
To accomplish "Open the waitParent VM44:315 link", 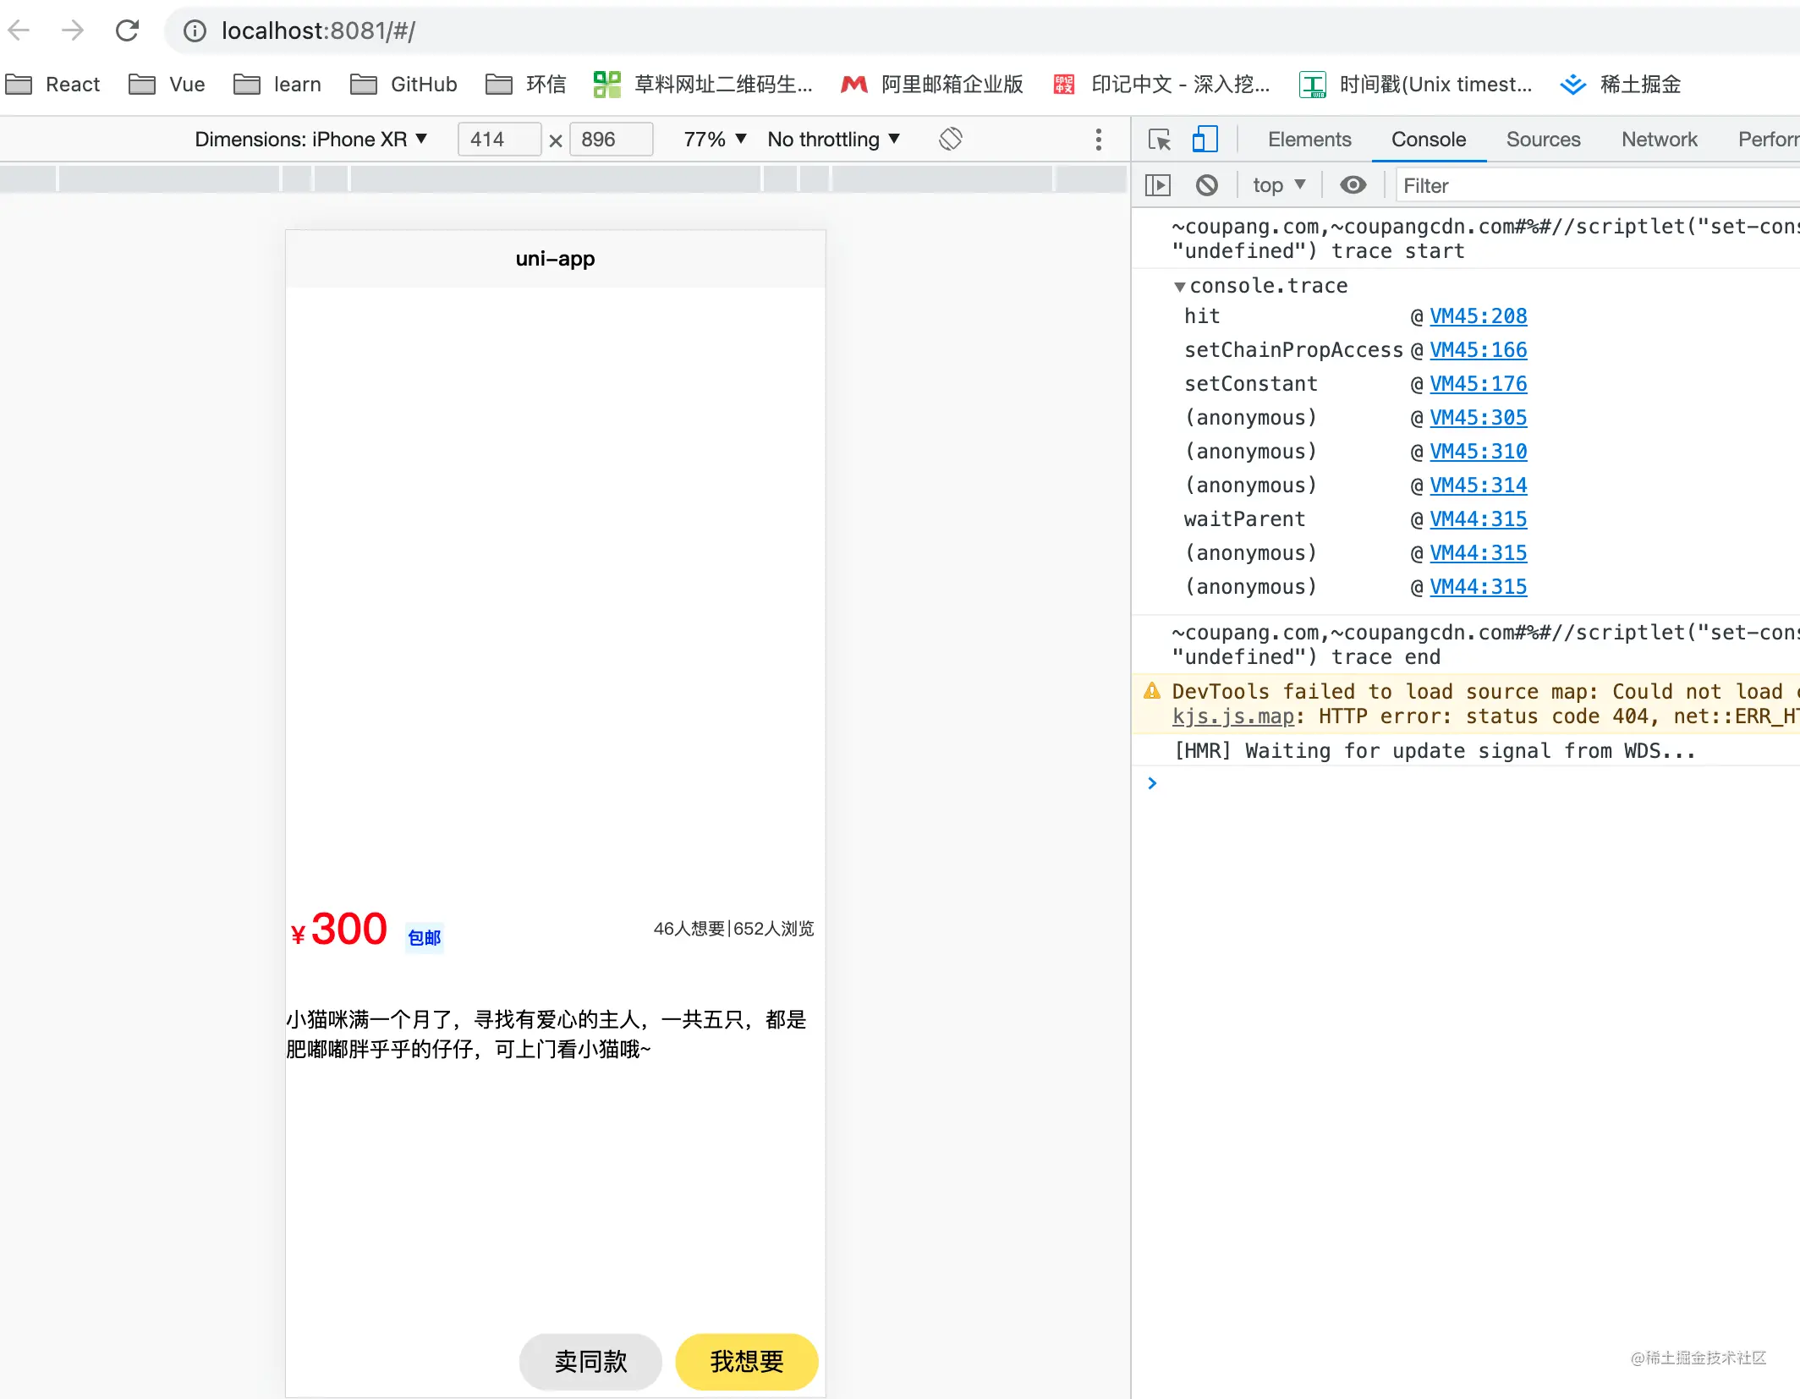I will pyautogui.click(x=1478, y=519).
